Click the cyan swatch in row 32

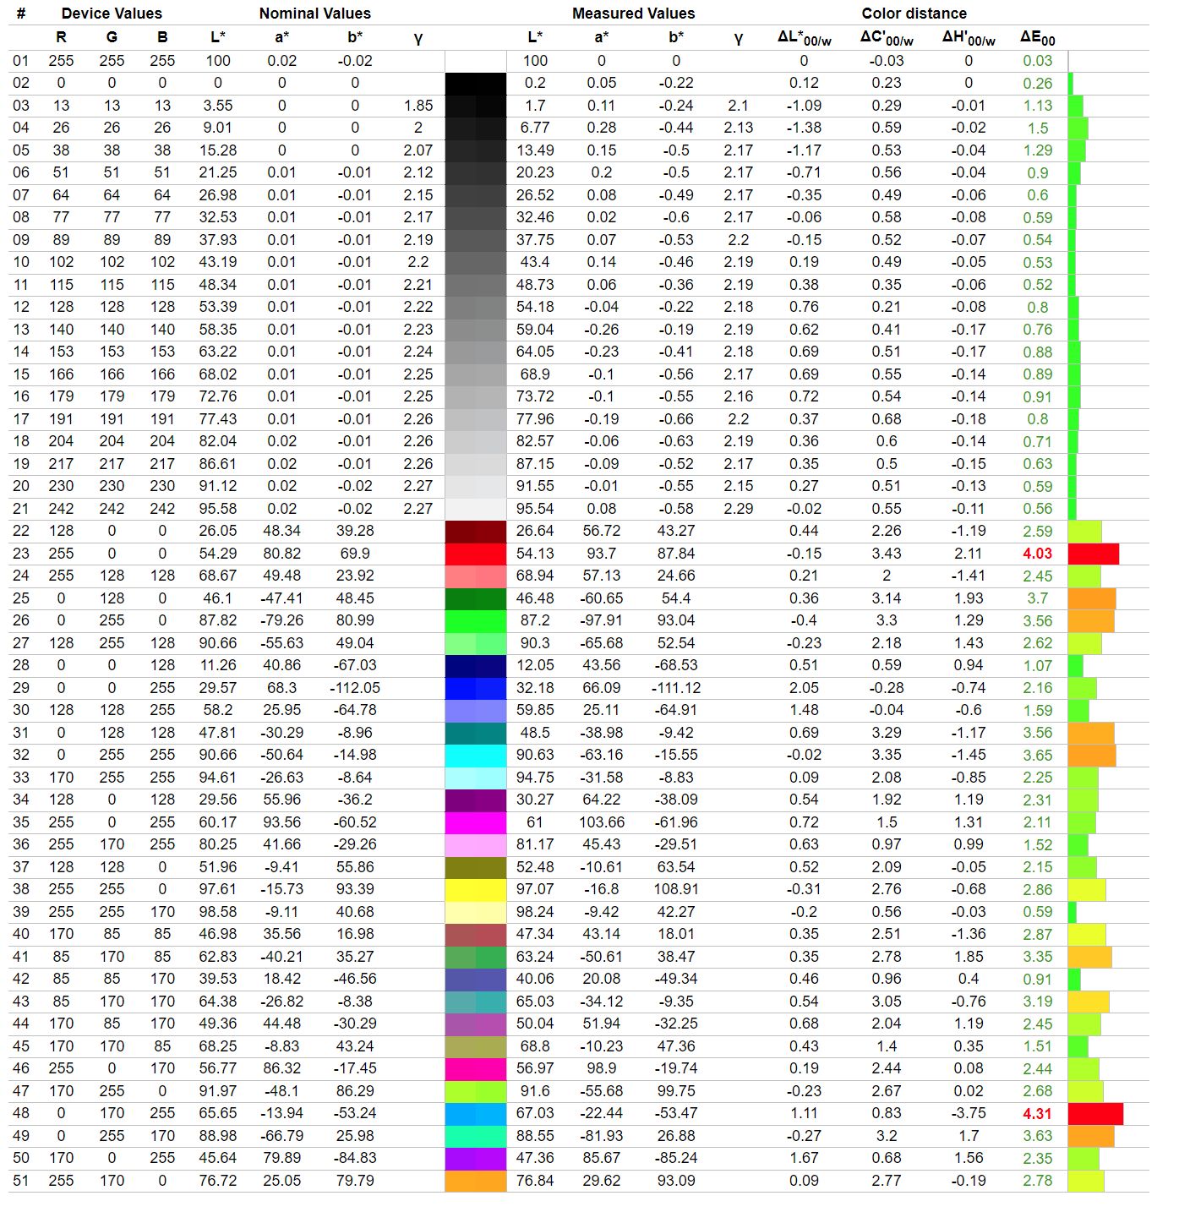tap(475, 756)
